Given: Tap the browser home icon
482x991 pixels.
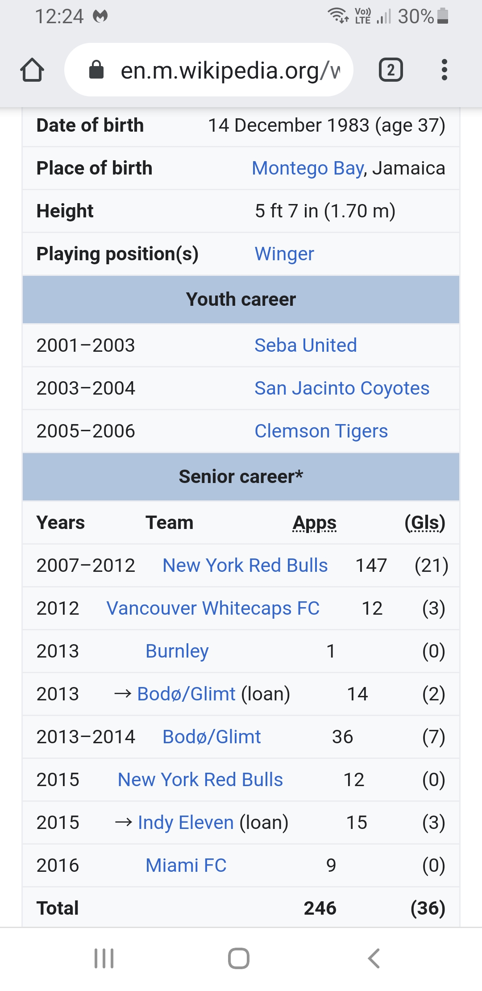Looking at the screenshot, I should click(x=32, y=70).
